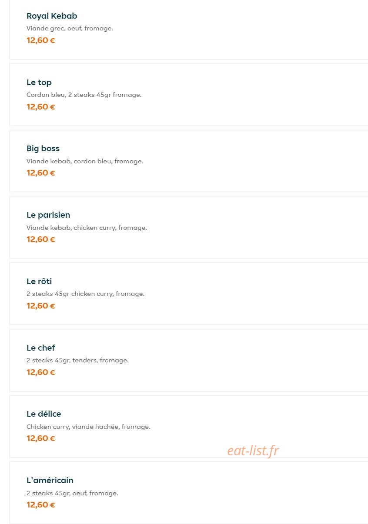Image resolution: width=368 pixels, height=524 pixels.
Task: Click the Big boss item title
Action: [x=43, y=149]
